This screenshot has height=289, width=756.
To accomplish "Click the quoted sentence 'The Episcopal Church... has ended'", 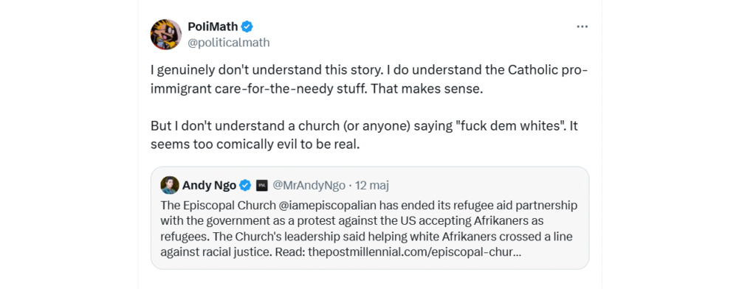I will pyautogui.click(x=369, y=220).
